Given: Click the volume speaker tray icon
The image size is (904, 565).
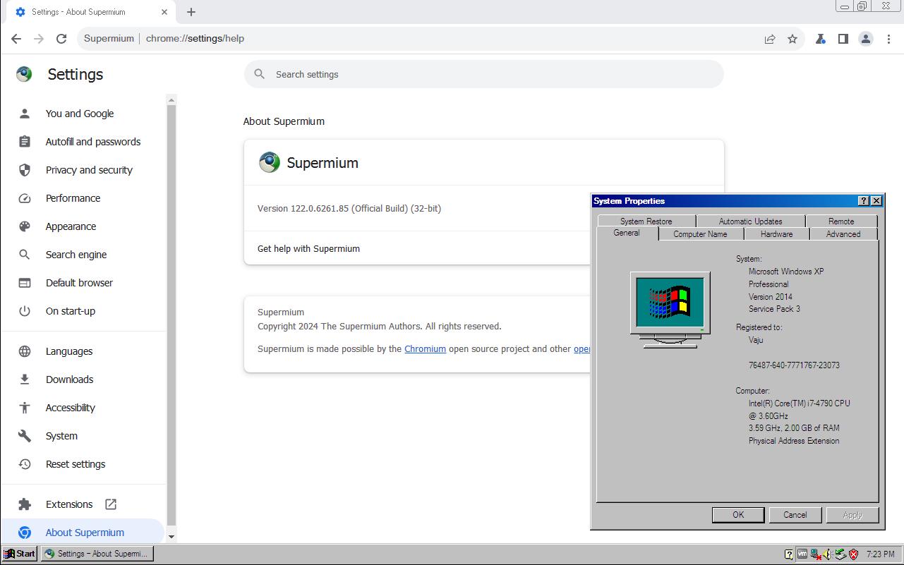Looking at the screenshot, I should click(827, 554).
